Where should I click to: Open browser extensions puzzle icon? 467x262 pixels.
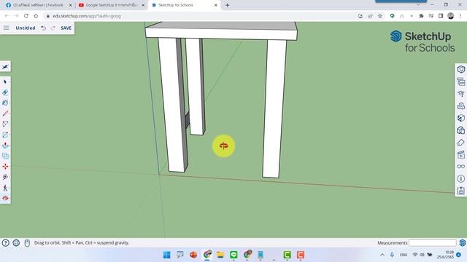(x=421, y=16)
